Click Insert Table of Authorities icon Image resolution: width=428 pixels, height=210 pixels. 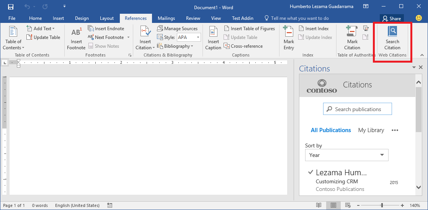[x=366, y=28]
